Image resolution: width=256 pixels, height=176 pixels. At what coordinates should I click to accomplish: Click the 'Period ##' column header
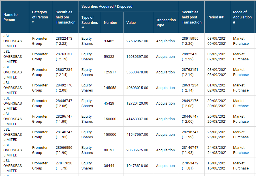(217, 17)
